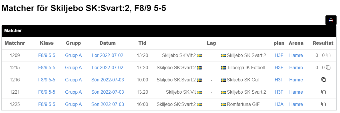Click Swedish flag beside Tillberga IK Fotboll

tap(223, 68)
